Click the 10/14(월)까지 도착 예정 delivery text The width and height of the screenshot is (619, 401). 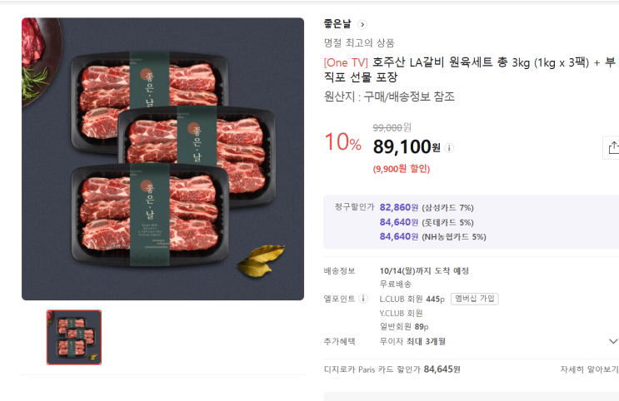[x=424, y=270]
